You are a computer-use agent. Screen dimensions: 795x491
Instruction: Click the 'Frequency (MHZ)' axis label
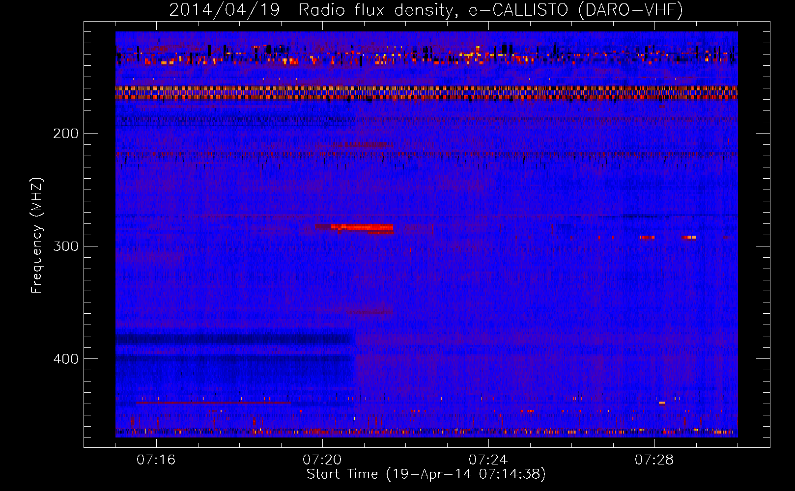tap(37, 236)
